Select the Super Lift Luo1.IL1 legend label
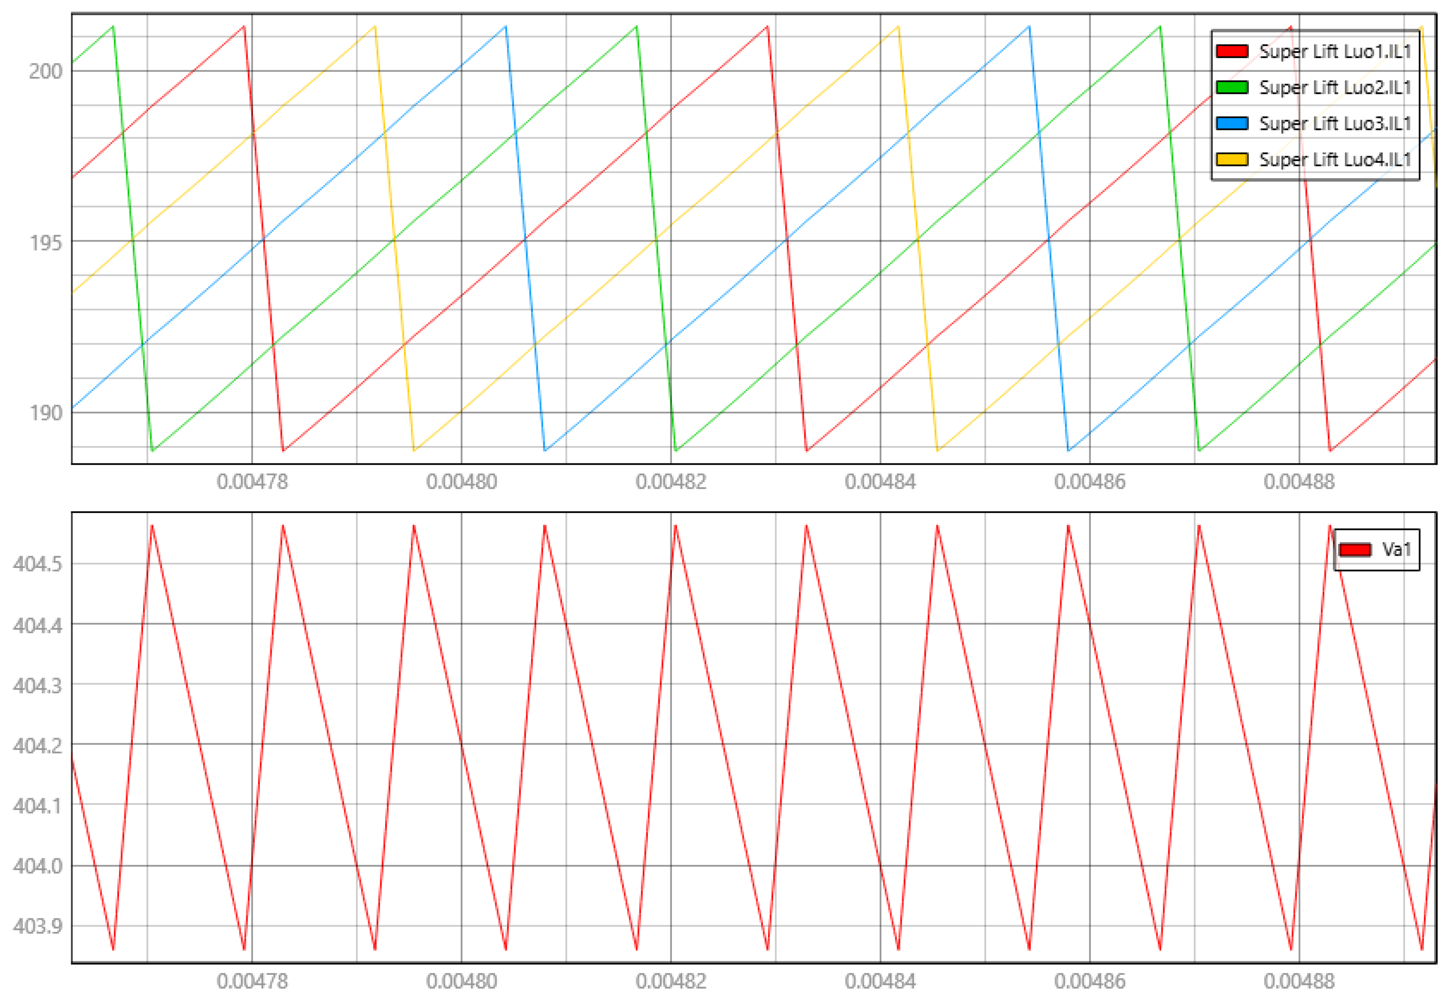1453x998 pixels. [x=1335, y=51]
